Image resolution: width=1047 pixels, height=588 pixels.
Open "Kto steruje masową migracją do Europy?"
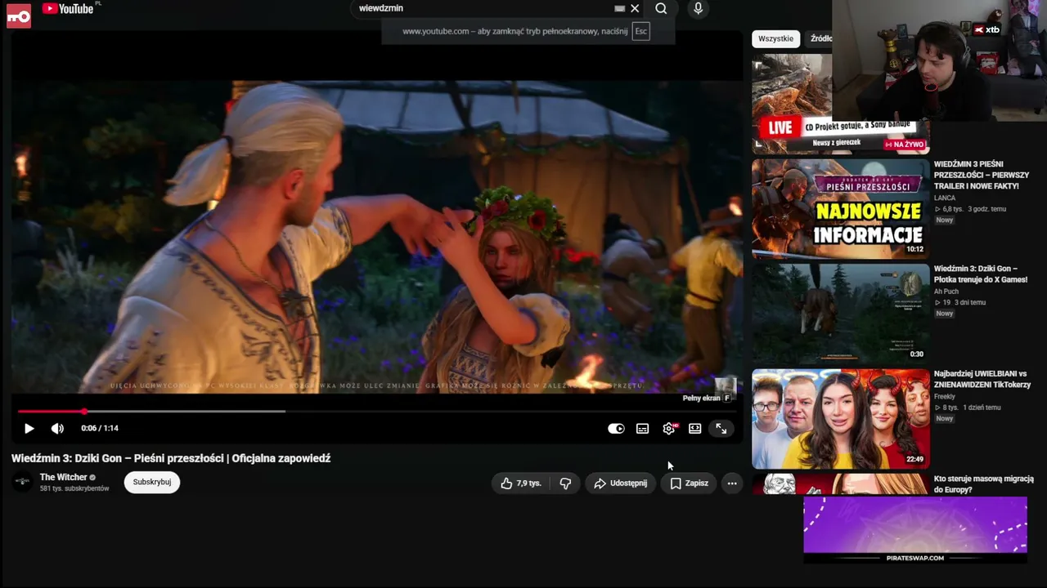click(x=984, y=484)
